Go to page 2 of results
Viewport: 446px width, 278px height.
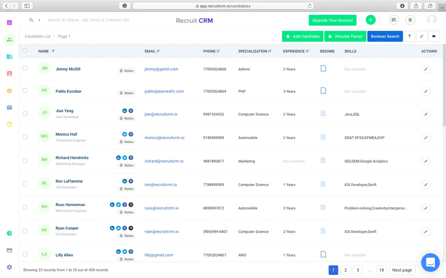[345, 270]
